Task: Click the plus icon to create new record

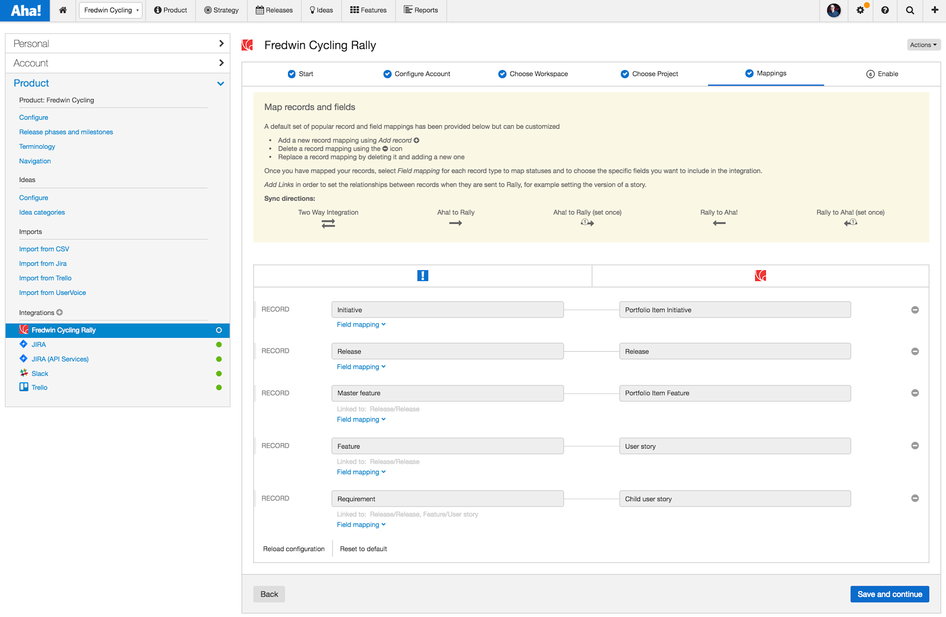Action: click(934, 10)
